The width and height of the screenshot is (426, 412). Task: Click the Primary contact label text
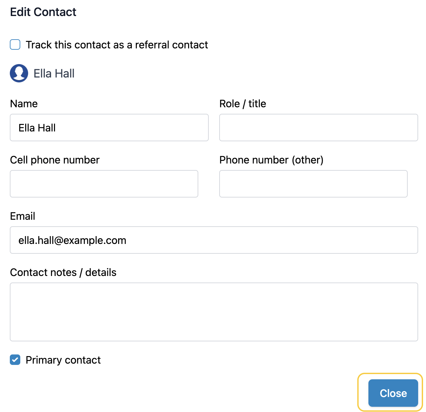[63, 360]
